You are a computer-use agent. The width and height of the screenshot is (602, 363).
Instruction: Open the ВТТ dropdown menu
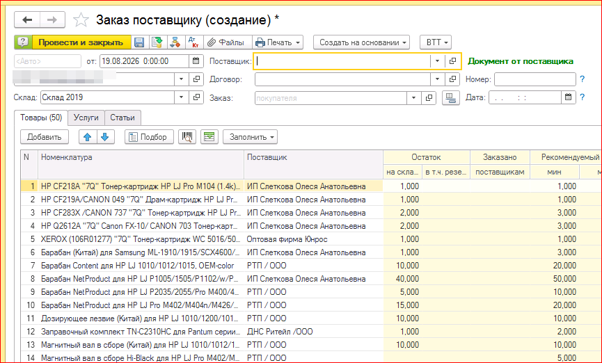point(436,42)
